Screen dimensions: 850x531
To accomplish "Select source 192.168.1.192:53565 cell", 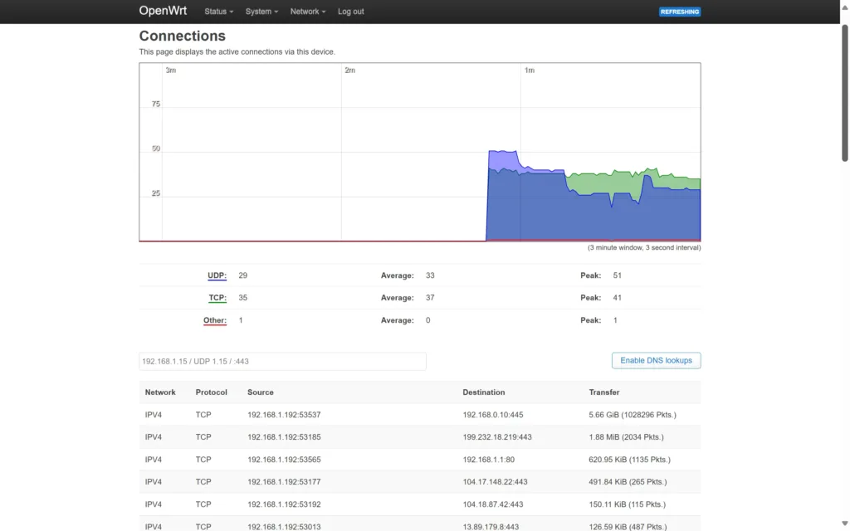I will pos(284,460).
